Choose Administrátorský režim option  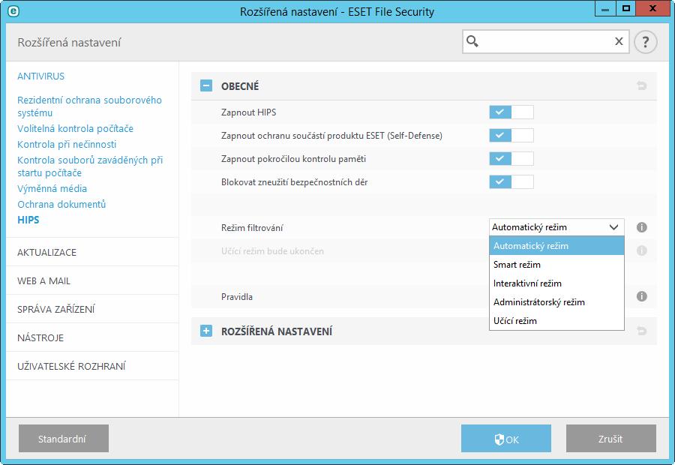click(x=556, y=302)
